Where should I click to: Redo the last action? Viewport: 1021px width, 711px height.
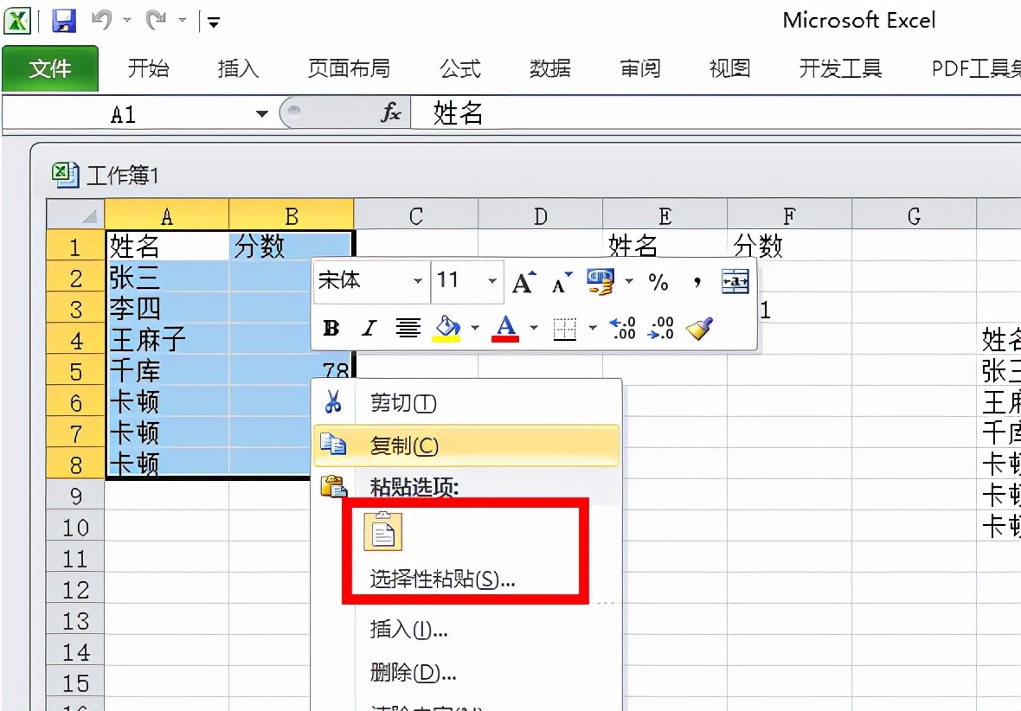coord(157,20)
